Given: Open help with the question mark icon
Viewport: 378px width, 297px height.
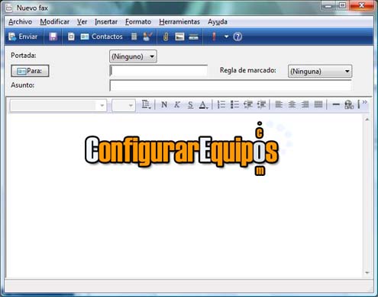Looking at the screenshot, I should click(237, 37).
